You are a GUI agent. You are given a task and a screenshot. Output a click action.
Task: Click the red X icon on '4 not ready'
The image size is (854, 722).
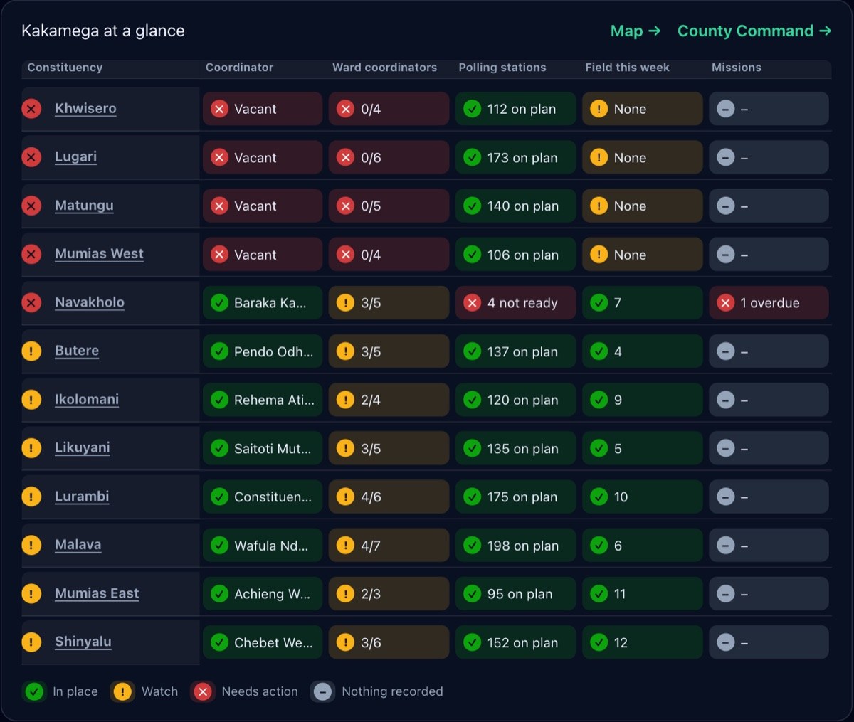coord(472,303)
